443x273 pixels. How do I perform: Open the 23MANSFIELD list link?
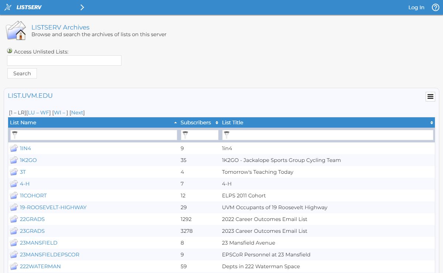pos(39,243)
